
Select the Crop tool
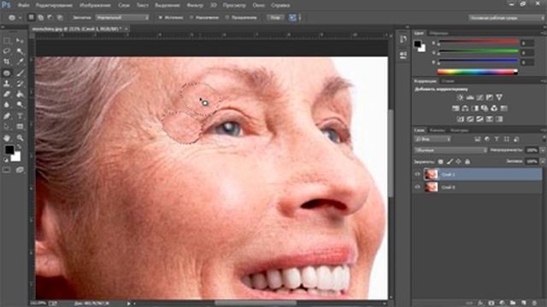pyautogui.click(x=7, y=61)
